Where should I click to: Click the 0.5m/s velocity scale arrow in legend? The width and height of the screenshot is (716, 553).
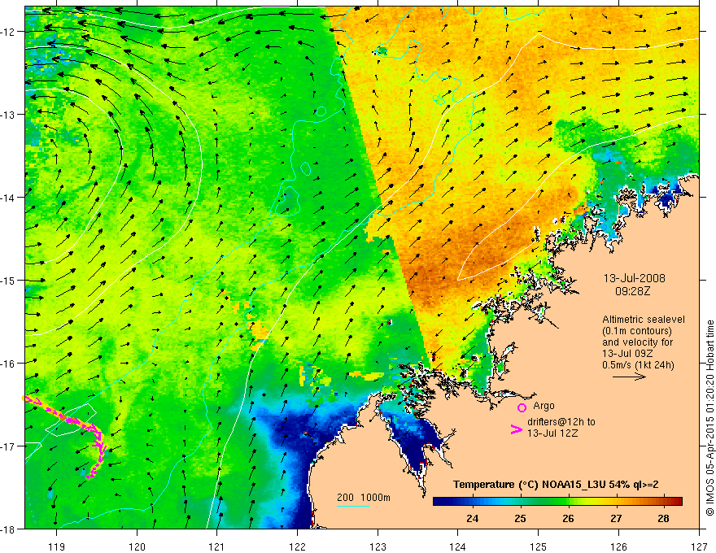coord(629,377)
